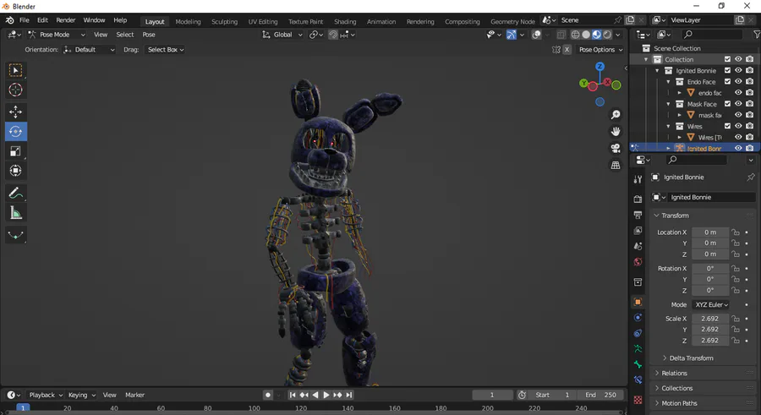761x415 pixels.
Task: Switch to wireframe viewport shading
Action: pos(575,35)
